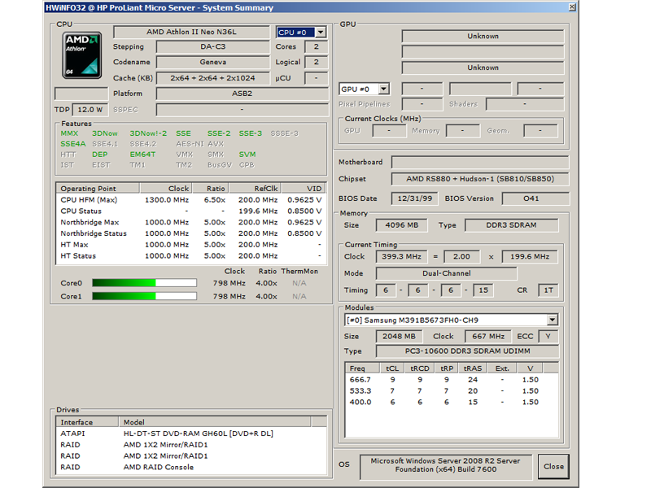651x488 pixels.
Task: Select the Northbridge Max row
Action: point(191,222)
